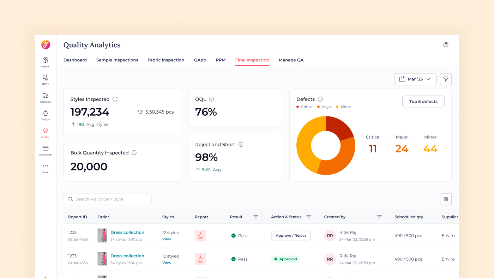Screen dimensions: 494x278
Task: Open the Result column filter
Action: click(256, 217)
